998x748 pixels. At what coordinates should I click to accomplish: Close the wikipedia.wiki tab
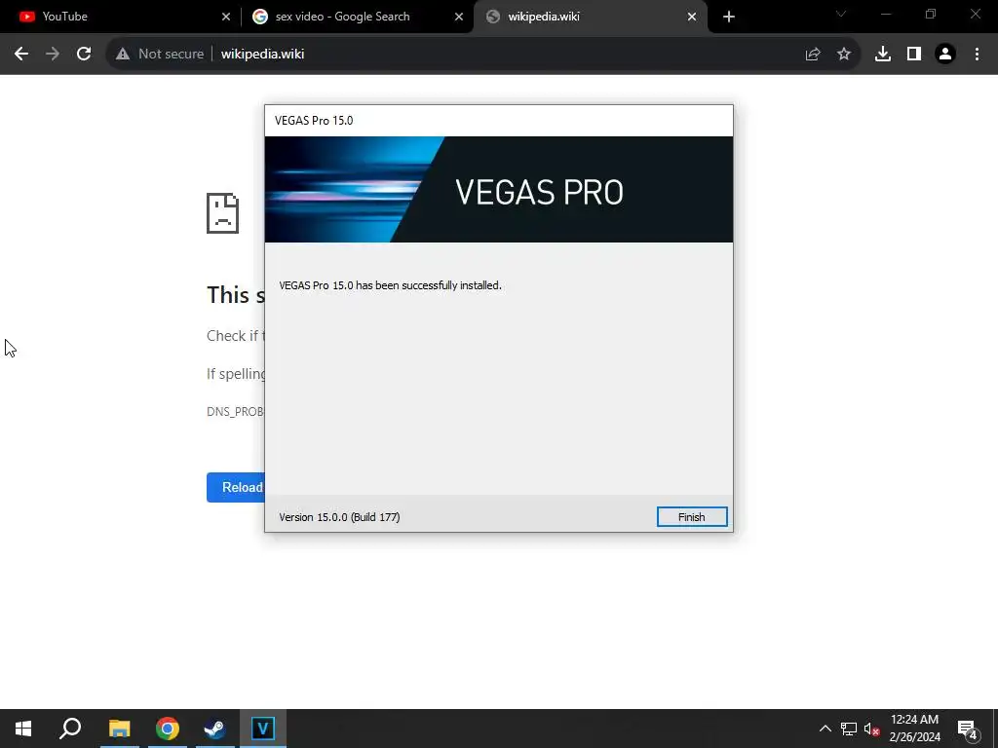pyautogui.click(x=692, y=17)
